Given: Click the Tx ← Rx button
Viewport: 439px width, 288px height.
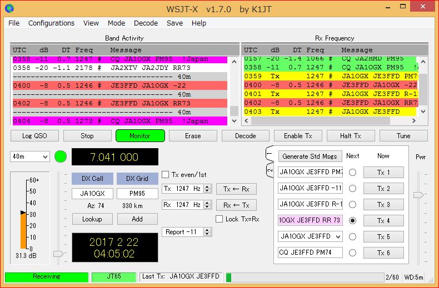Looking at the screenshot, I should click(236, 189).
